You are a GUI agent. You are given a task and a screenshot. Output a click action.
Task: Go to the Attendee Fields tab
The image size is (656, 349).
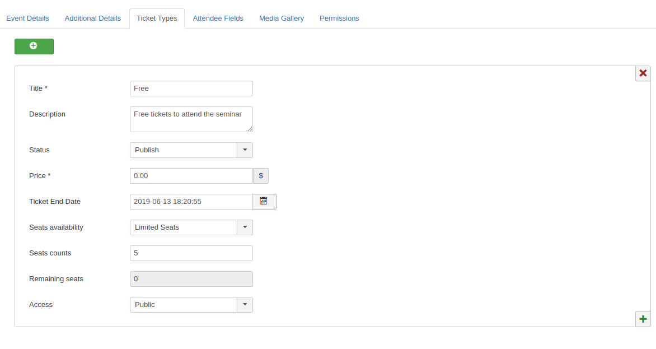click(x=218, y=18)
